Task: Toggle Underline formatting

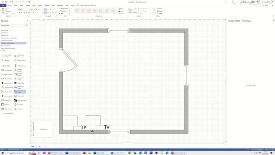Action: (x=24, y=13)
